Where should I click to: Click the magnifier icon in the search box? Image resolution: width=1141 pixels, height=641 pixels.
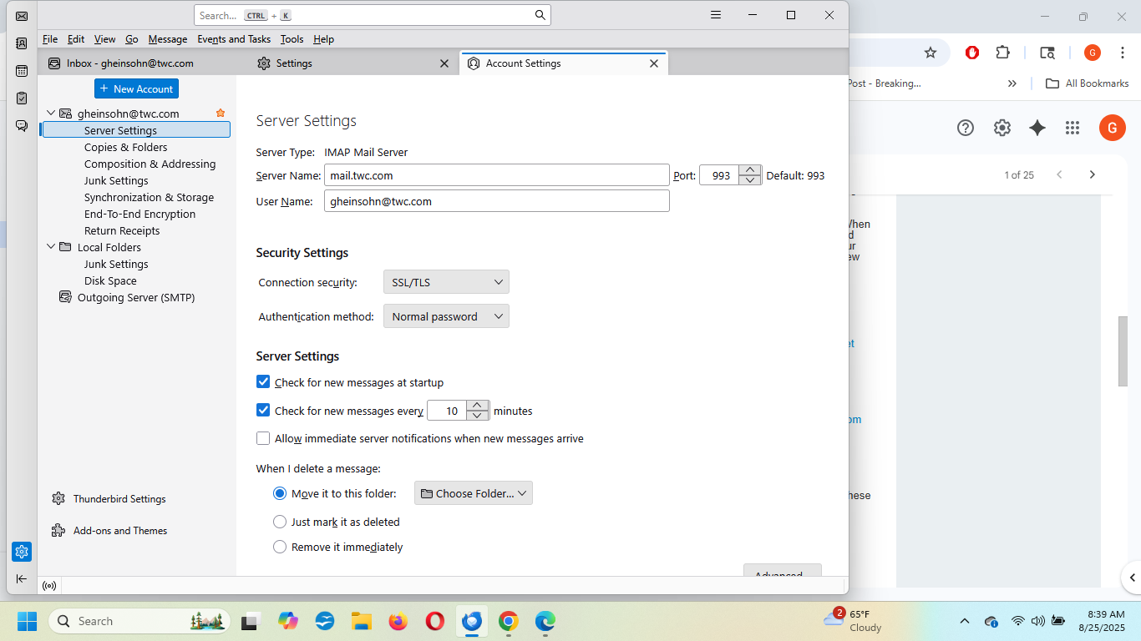540,15
